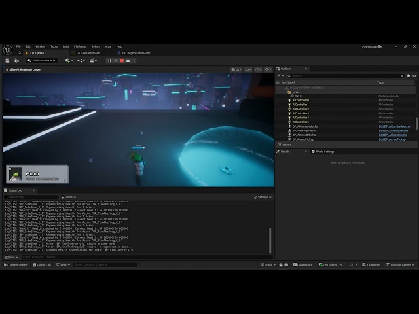
Task: Open the Content Drawer
Action: coord(16,265)
